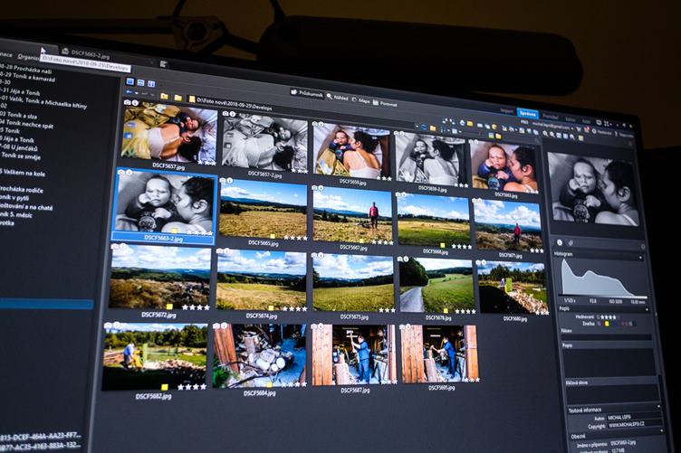Switch to Porovnat view

(385, 103)
